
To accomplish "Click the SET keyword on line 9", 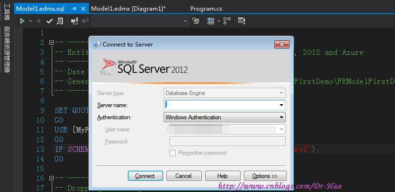I will coord(61,111).
